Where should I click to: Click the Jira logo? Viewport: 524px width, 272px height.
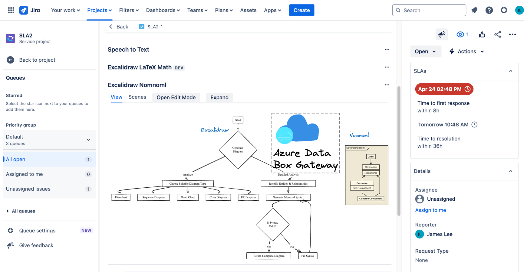point(30,10)
